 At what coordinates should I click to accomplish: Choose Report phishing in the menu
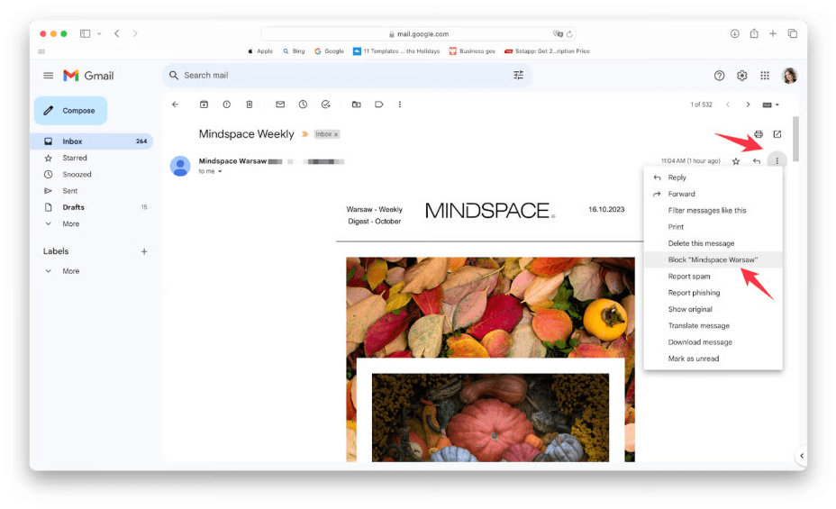(713, 293)
